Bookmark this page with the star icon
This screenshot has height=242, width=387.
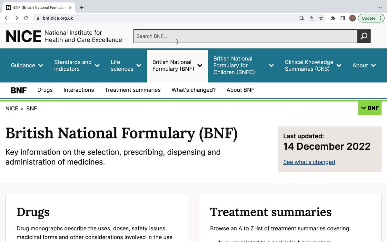coord(321,18)
